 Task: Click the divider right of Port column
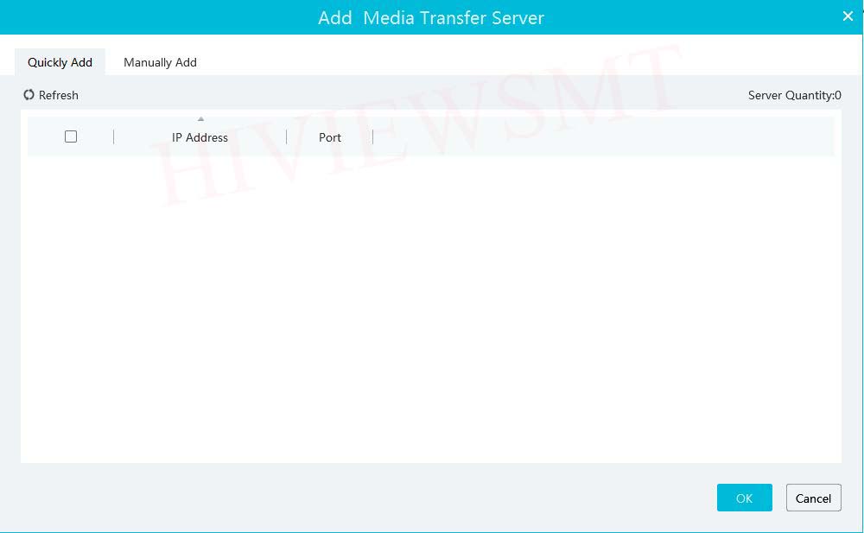[x=372, y=137]
